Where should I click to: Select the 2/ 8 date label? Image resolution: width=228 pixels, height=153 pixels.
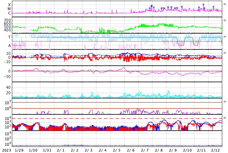(159, 150)
